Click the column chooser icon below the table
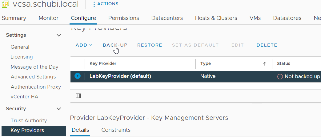The height and width of the screenshot is (137, 321). 78,96
